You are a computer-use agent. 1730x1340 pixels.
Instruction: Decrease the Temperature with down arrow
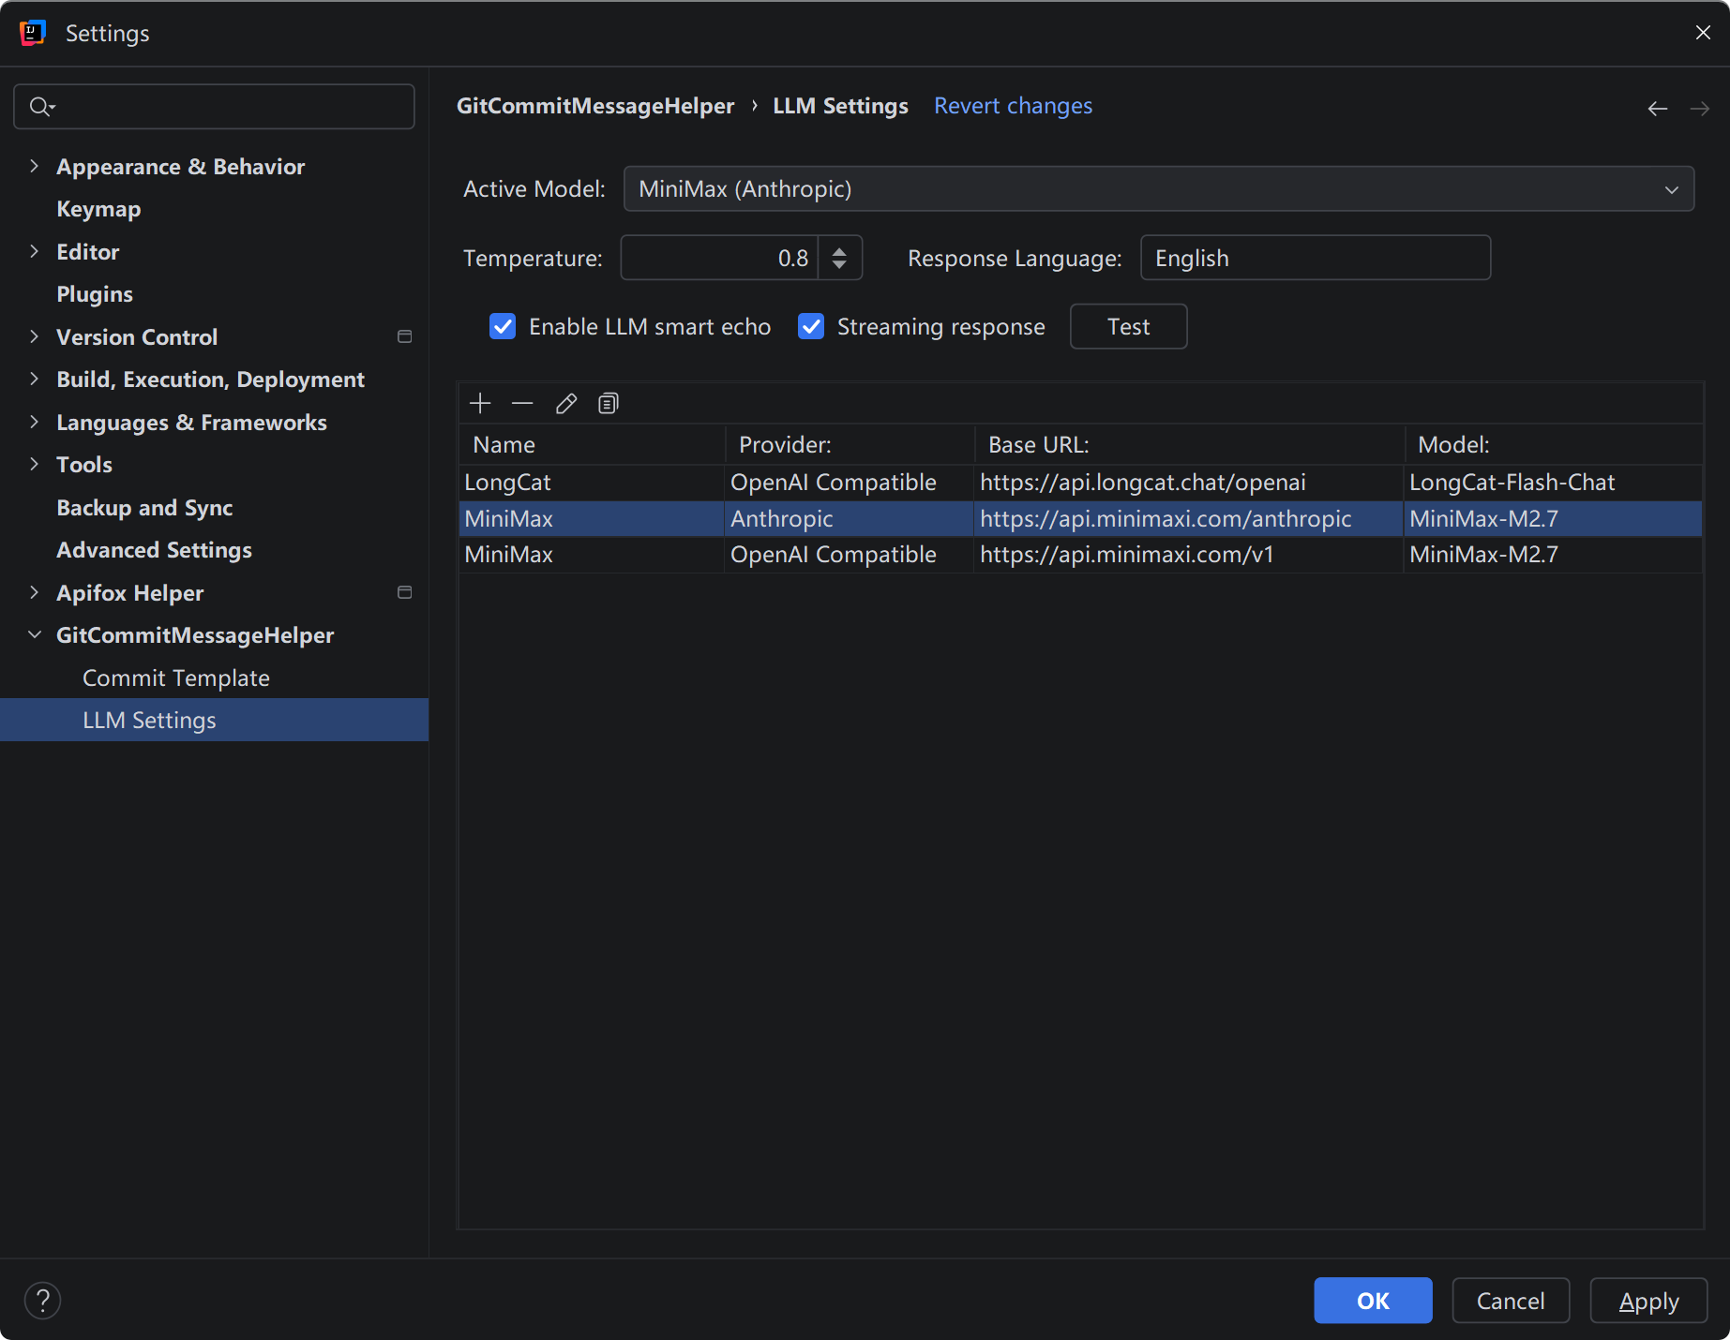coord(839,265)
